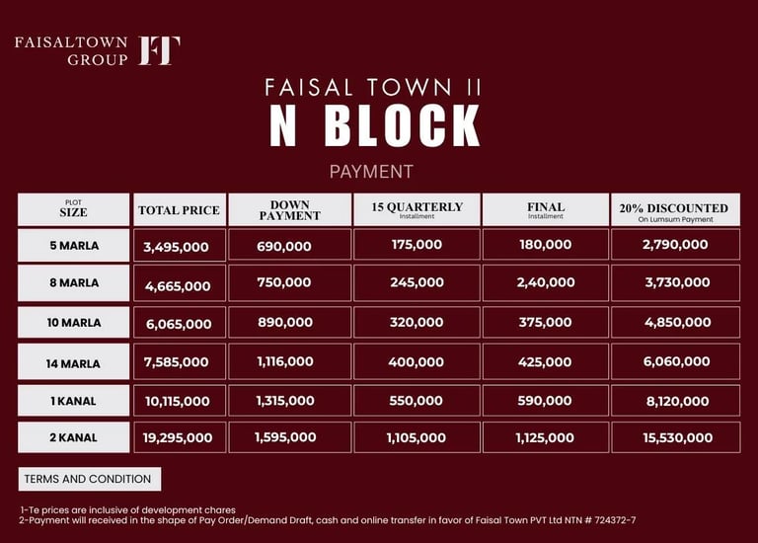The height and width of the screenshot is (543, 758).
Task: Click the 3,495,000 total price cell
Action: tap(177, 247)
